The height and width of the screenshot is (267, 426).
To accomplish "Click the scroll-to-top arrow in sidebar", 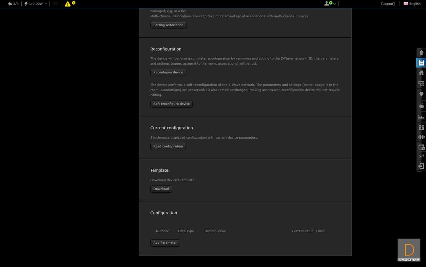I will (x=421, y=53).
